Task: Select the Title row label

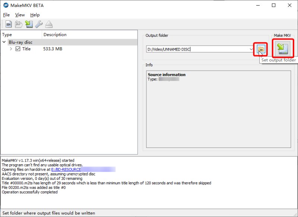Action: pyautogui.click(x=26, y=49)
